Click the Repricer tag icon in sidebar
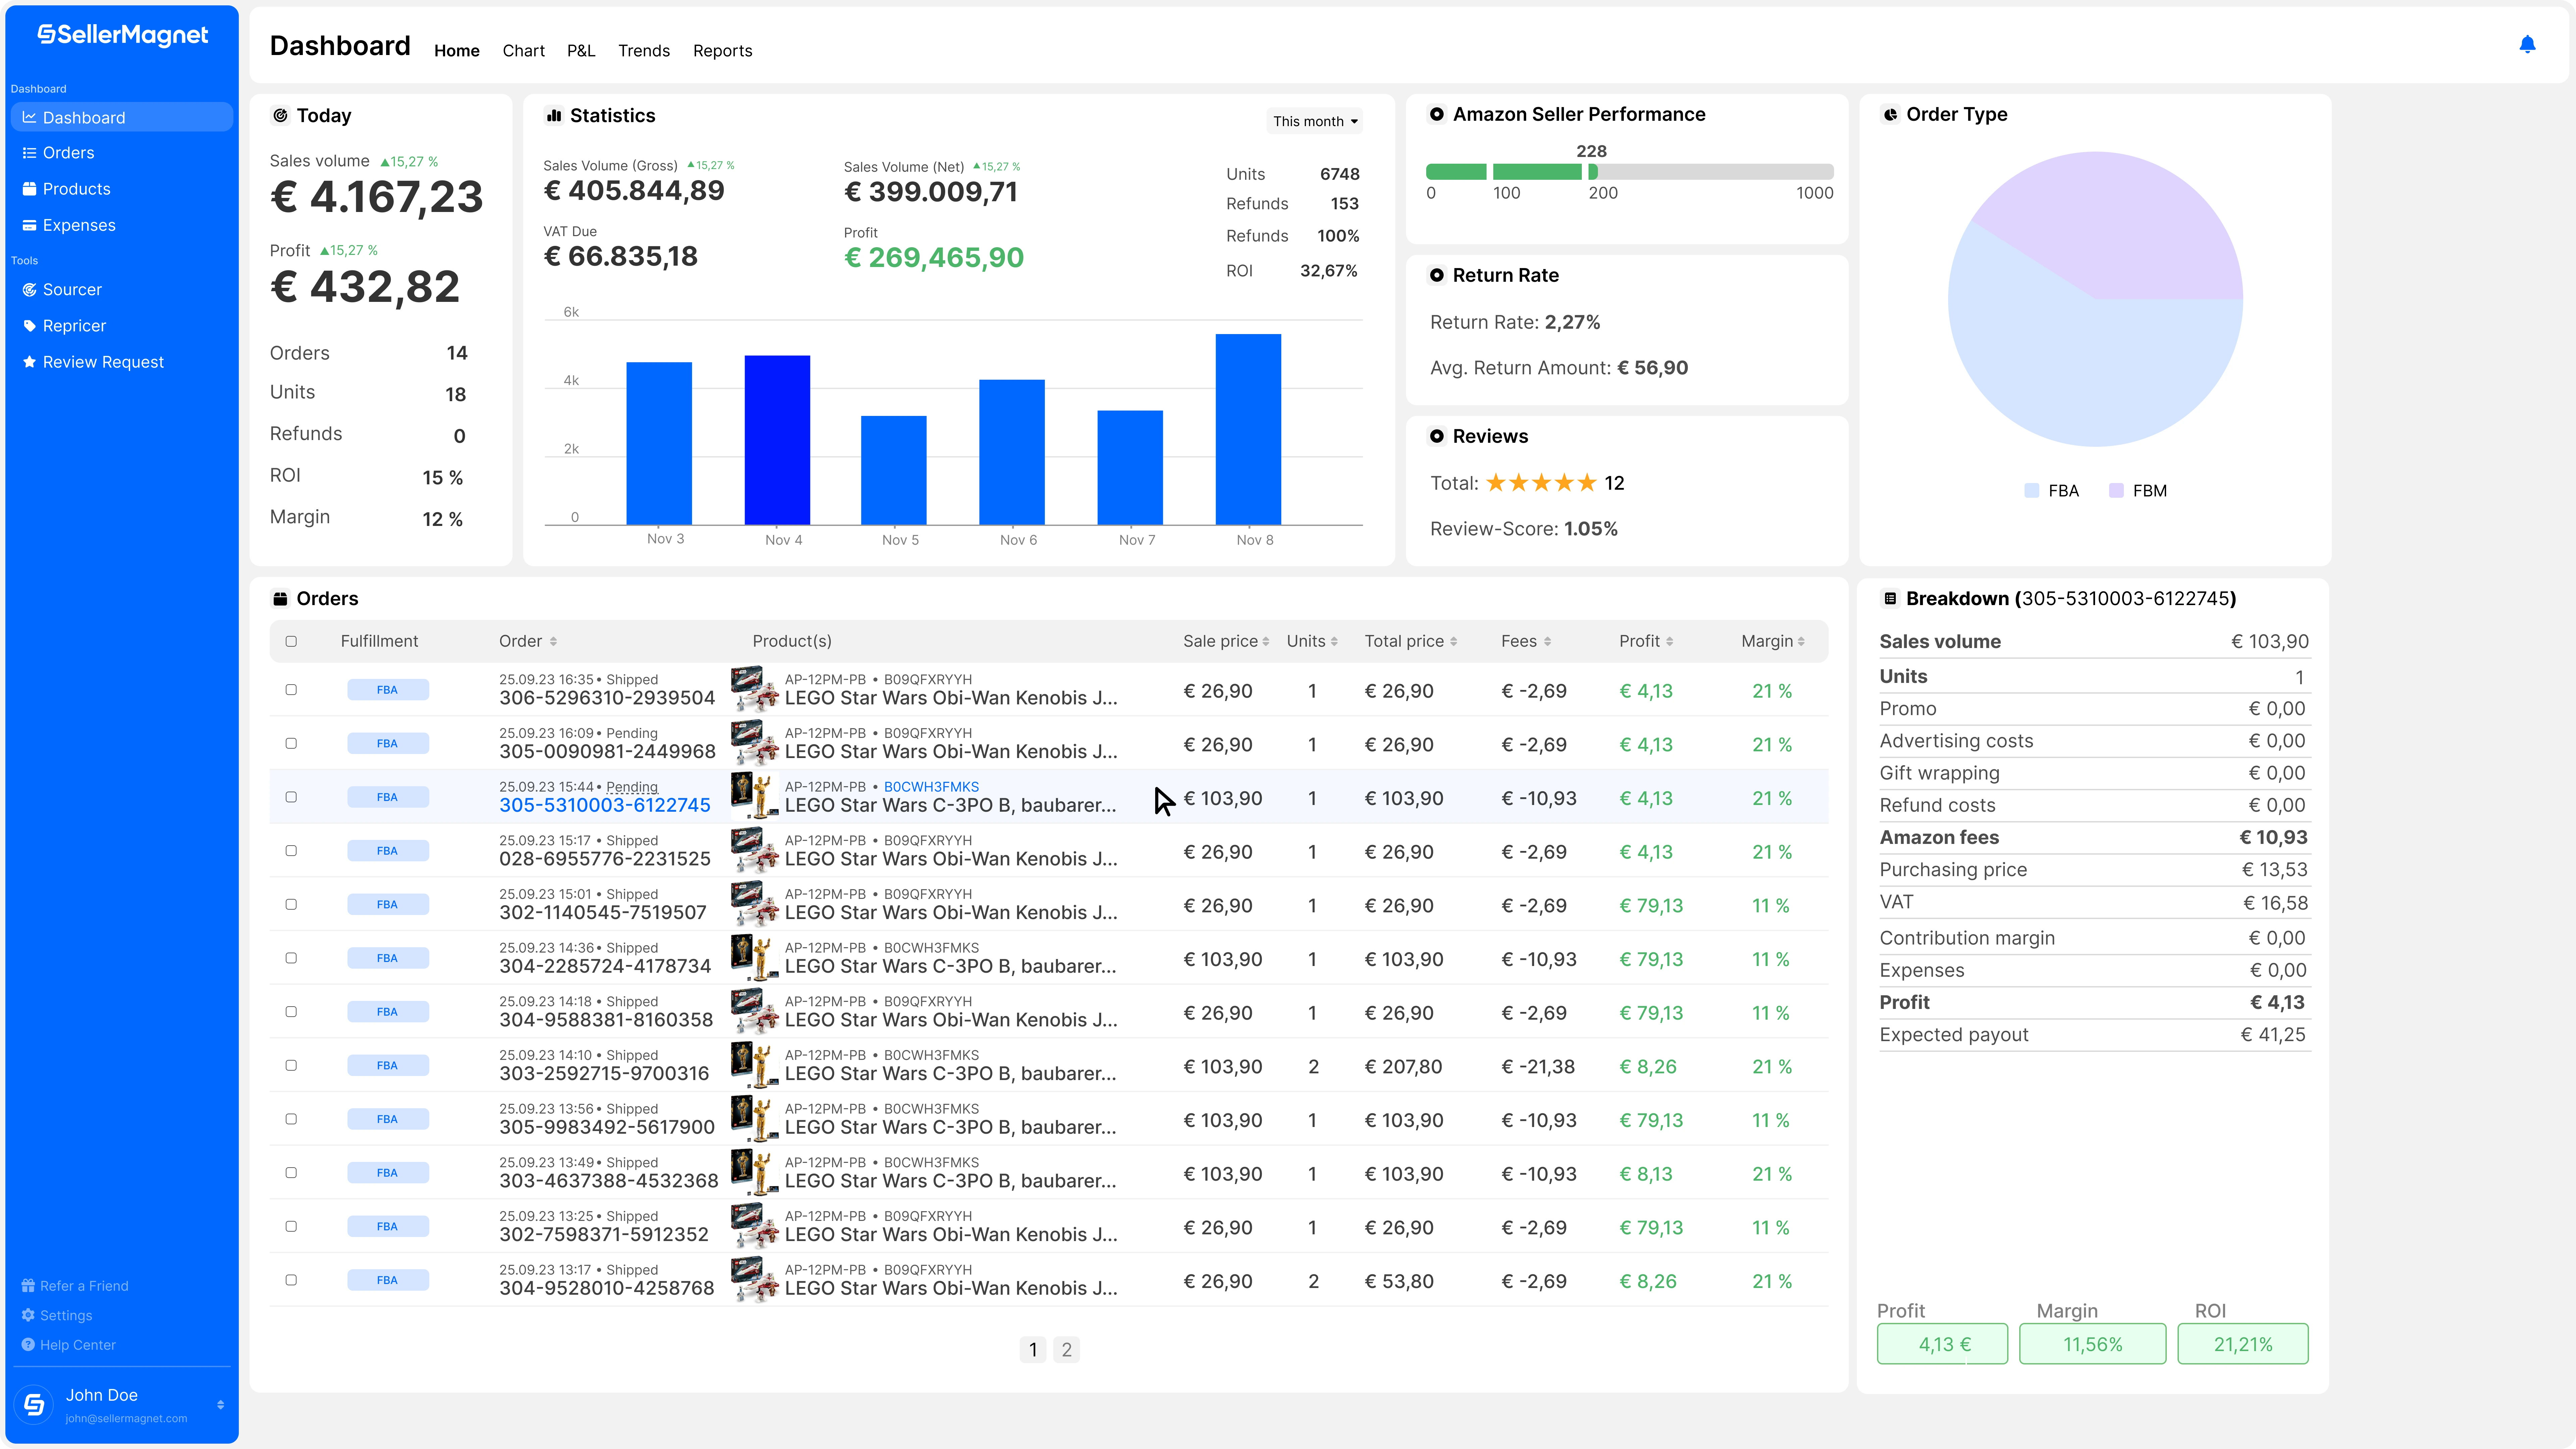Screen dimensions: 2576x1449 29,326
